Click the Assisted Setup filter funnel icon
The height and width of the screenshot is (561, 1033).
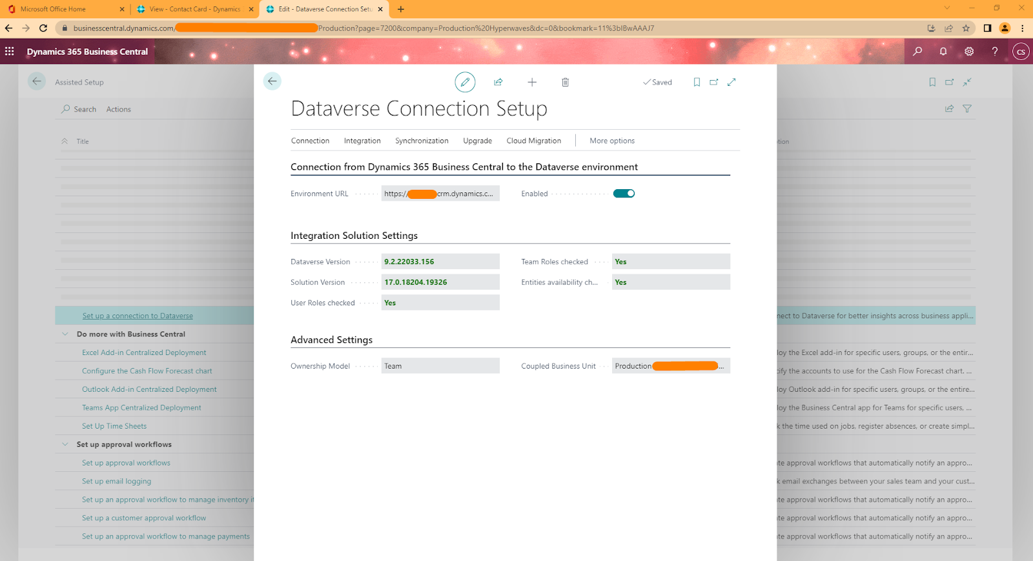[967, 108]
